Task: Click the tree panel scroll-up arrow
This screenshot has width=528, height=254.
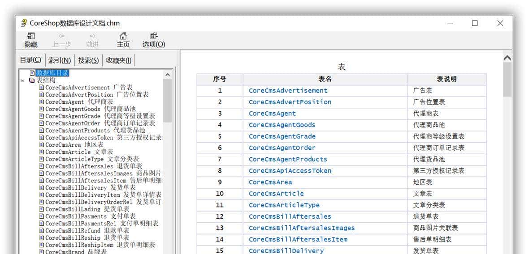Action: coord(167,75)
